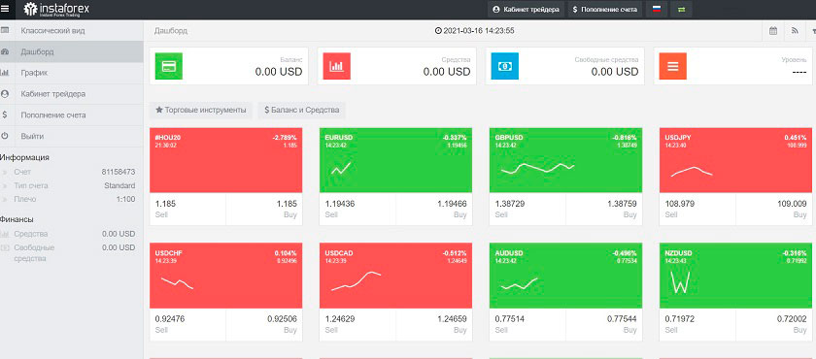Open the hamburger menu icon

5,9
